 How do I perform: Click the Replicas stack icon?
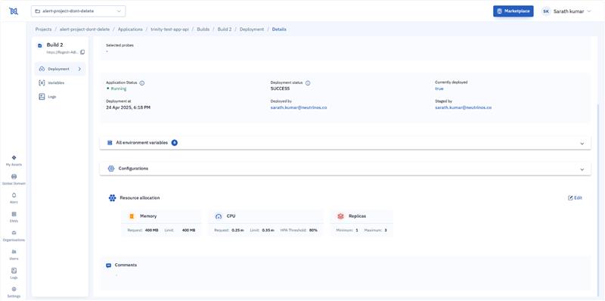point(340,216)
